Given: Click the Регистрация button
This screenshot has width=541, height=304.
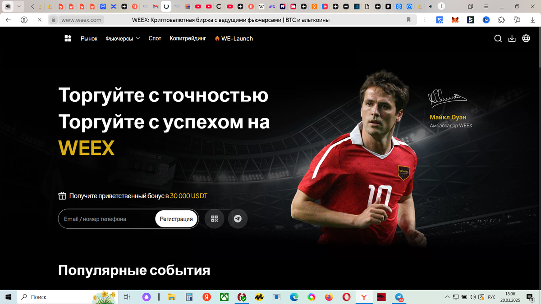Looking at the screenshot, I should point(176,219).
